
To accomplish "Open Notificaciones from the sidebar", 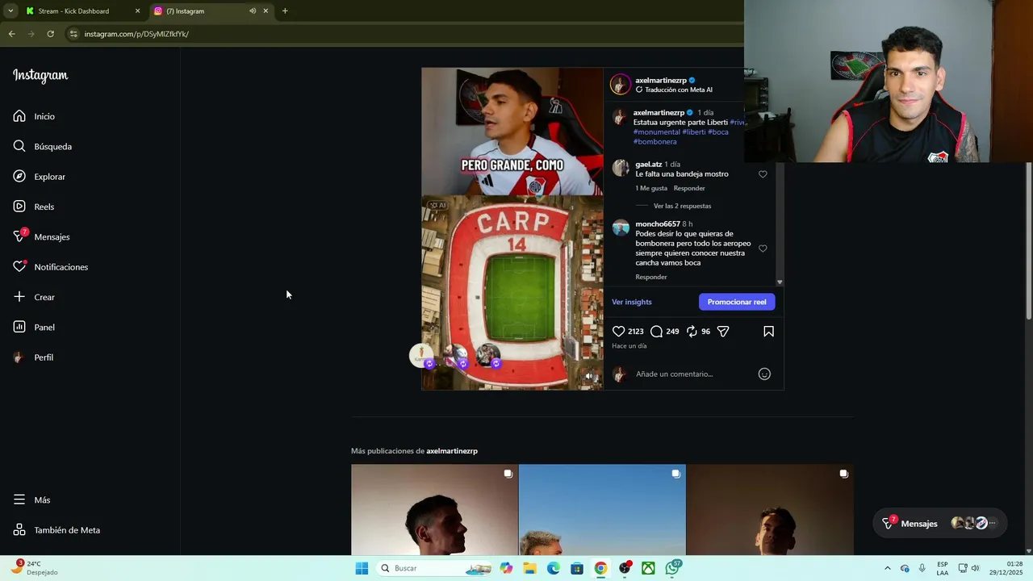I will tap(51, 267).
